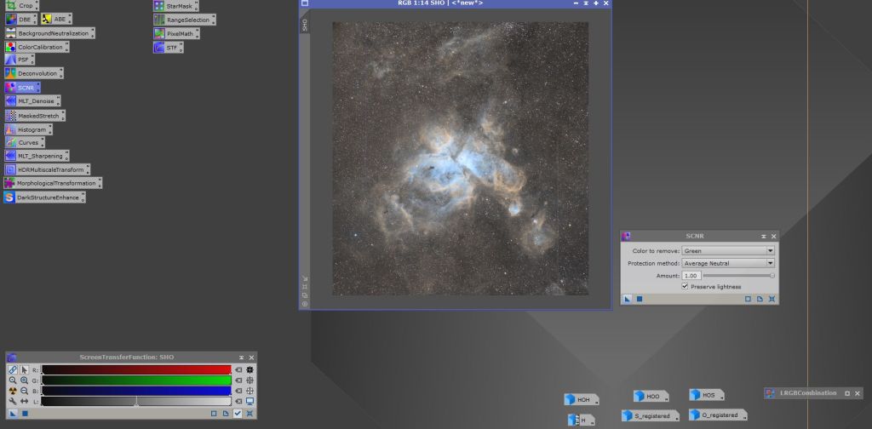Viewport: 872px width, 429px height.
Task: Apply SCNR with the square apply button
Action: [639, 300]
